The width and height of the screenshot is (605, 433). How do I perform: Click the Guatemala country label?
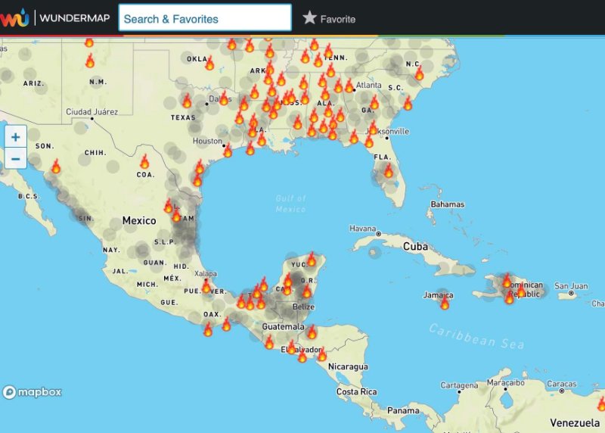pyautogui.click(x=283, y=327)
